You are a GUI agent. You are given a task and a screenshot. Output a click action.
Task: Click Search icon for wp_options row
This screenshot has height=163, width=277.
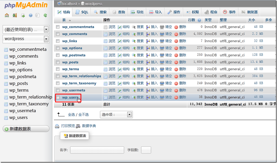[134, 48]
